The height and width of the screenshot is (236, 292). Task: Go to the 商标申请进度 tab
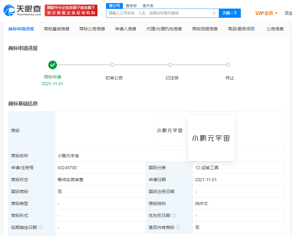[x=21, y=29]
